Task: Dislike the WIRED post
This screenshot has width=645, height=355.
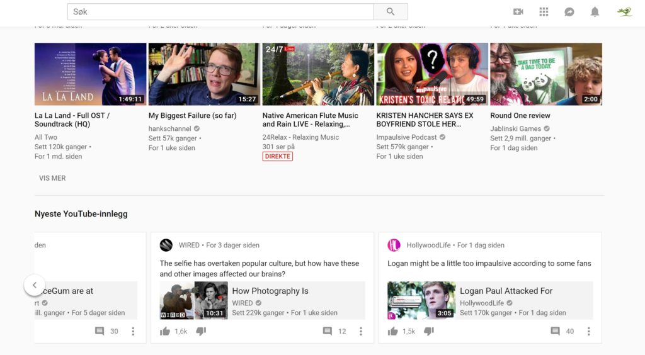Action: click(201, 331)
